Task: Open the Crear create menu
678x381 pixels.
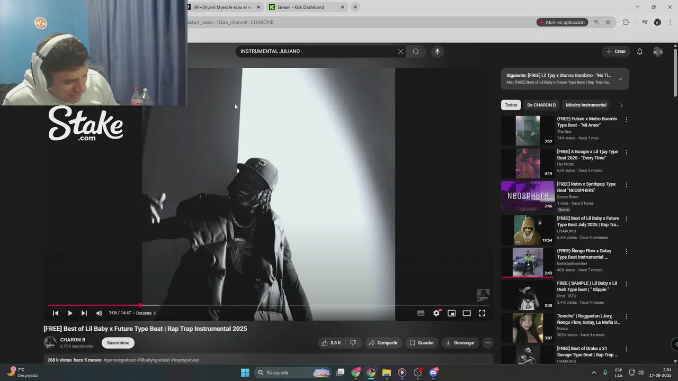Action: click(616, 51)
